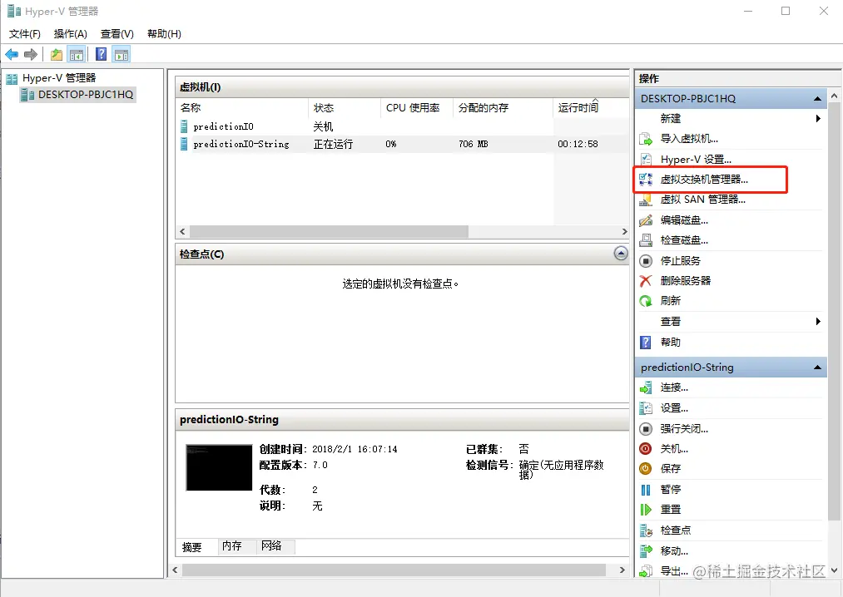This screenshot has width=843, height=597.
Task: Click left arrow of bottom details scrollbar
Action: 175,570
